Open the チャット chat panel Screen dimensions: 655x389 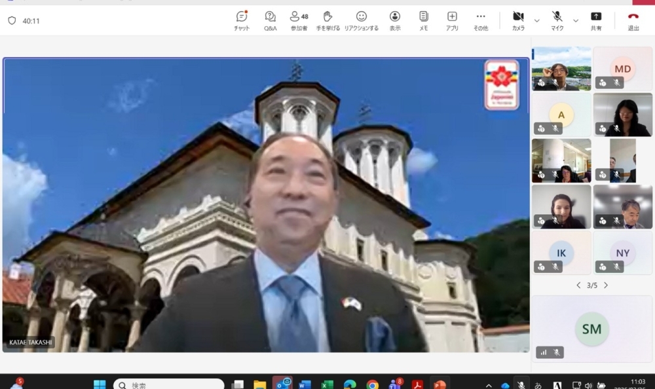(242, 20)
